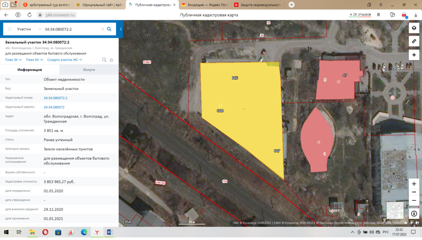422x240 pixels.
Task: Select the ruler measurement tool
Action: pyautogui.click(x=414, y=41)
